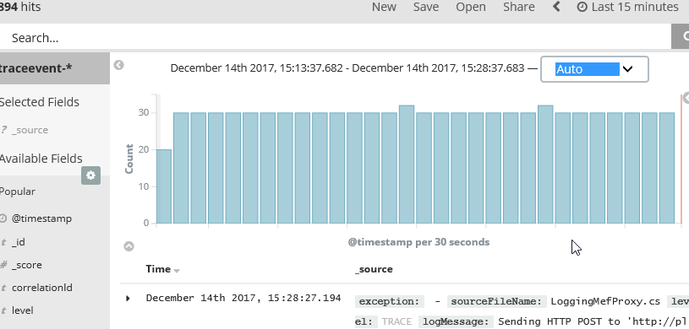
Task: Open the clock time picker icon
Action: tap(582, 7)
